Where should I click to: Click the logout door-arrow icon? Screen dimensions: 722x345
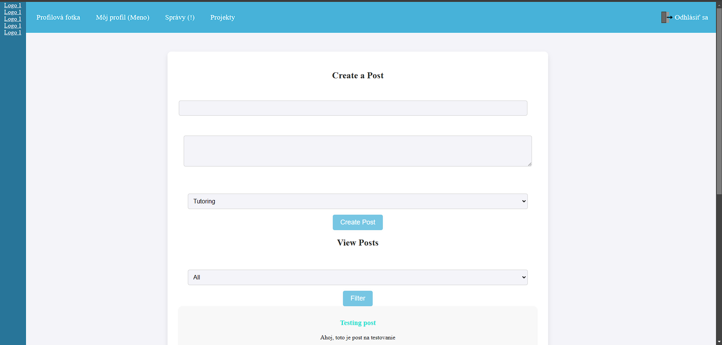pos(667,17)
